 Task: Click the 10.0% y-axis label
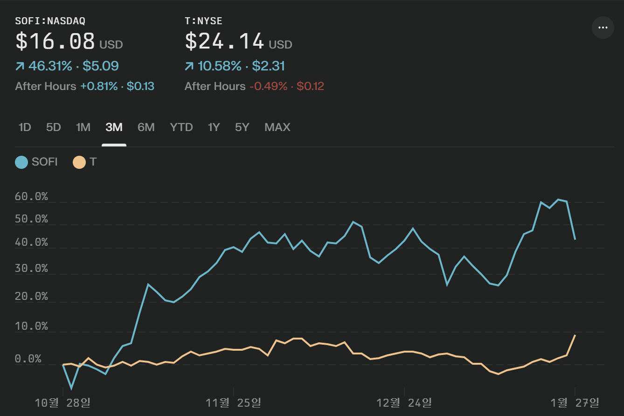pyautogui.click(x=32, y=326)
